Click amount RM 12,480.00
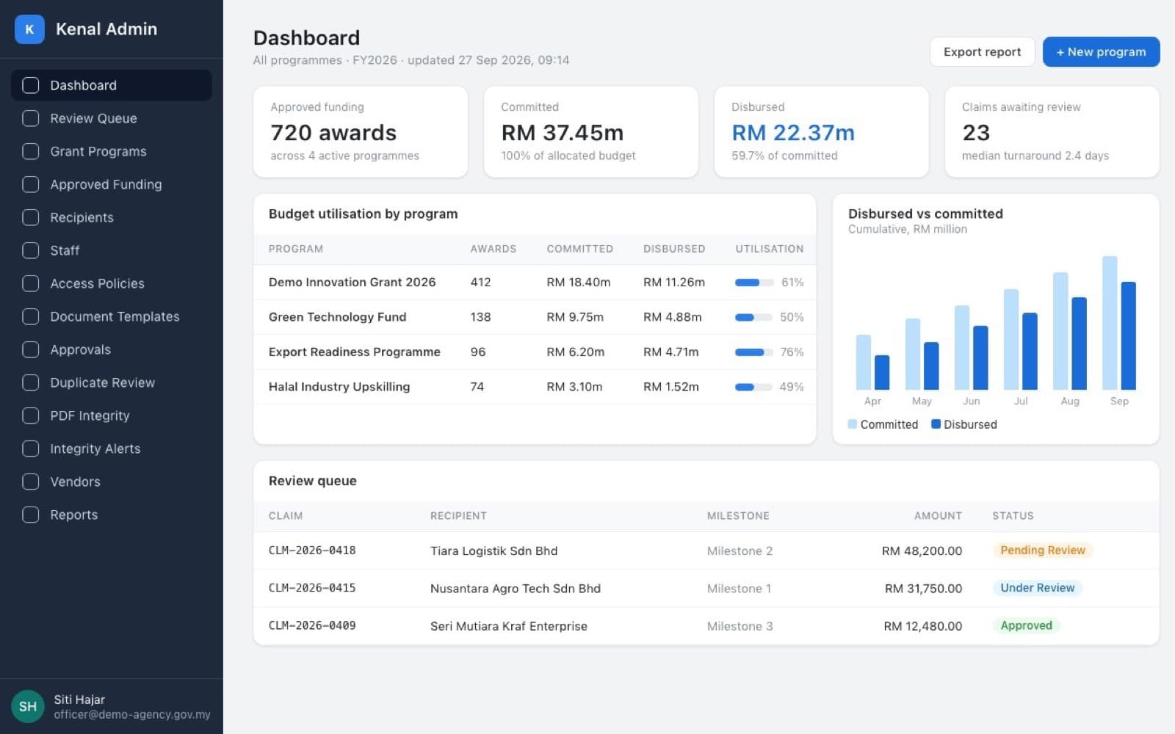Image resolution: width=1175 pixels, height=734 pixels. 922,626
